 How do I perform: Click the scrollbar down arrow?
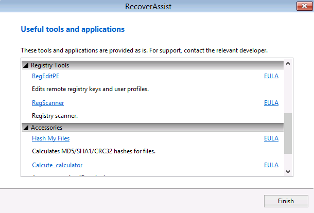(x=288, y=172)
